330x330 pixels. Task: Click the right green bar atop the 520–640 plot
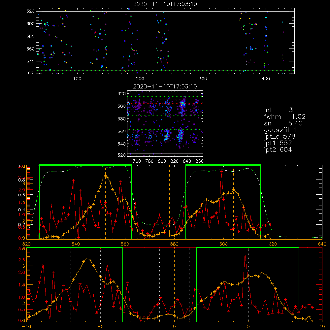click(x=223, y=165)
